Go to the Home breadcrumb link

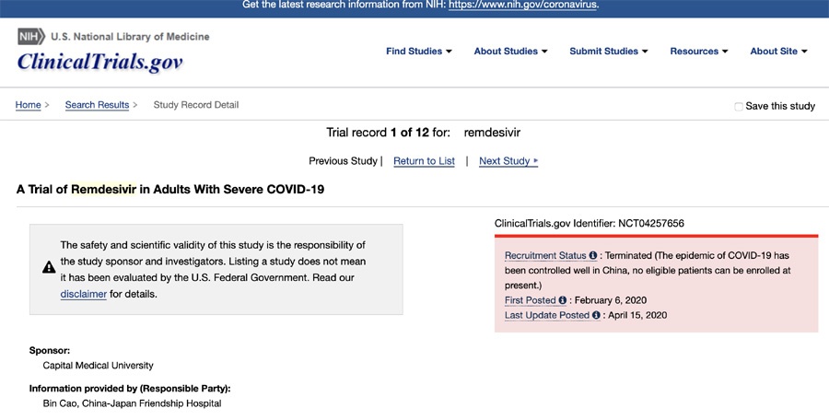(28, 105)
